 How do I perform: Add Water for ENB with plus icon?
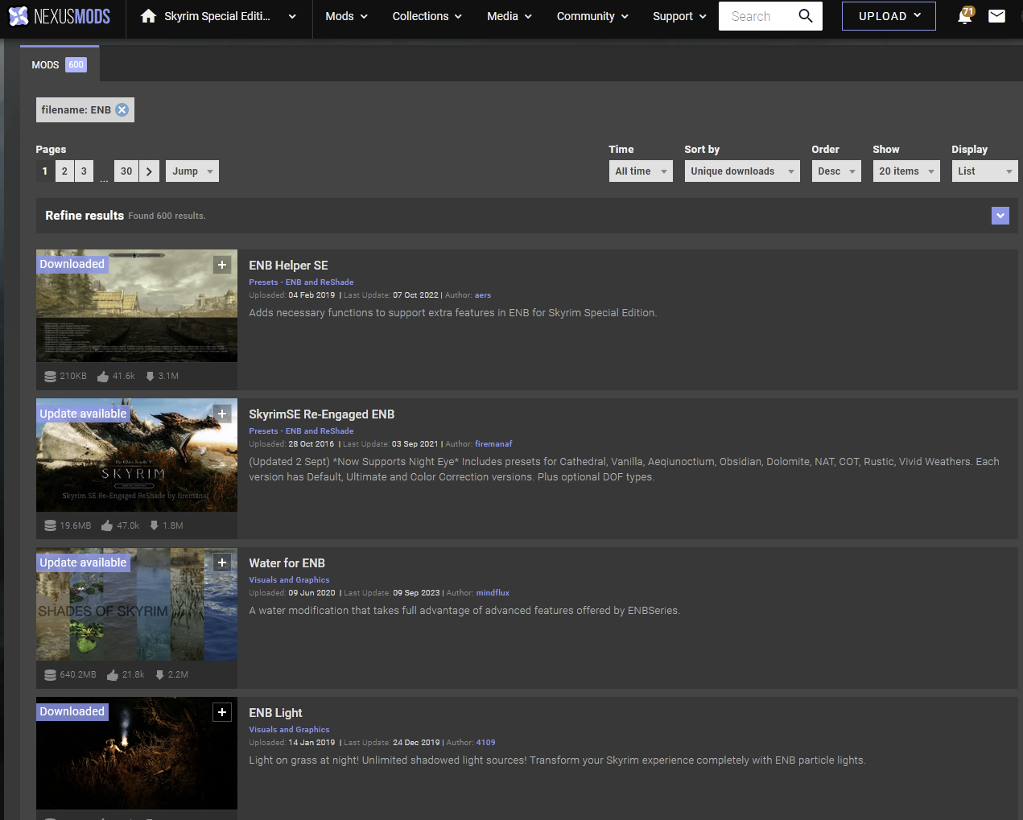(x=222, y=562)
